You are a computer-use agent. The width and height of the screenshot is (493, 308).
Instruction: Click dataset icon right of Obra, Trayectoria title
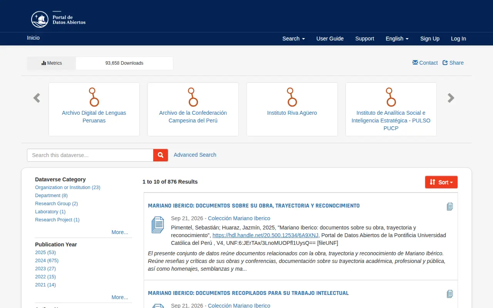point(450,206)
